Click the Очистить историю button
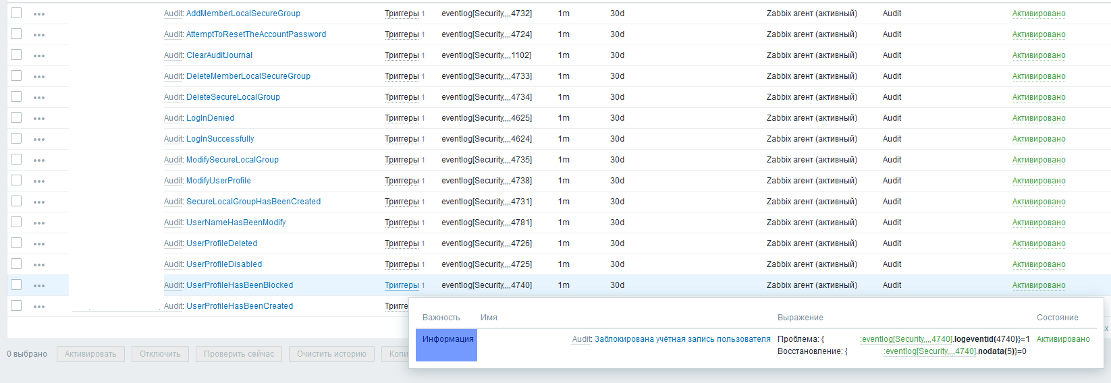The height and width of the screenshot is (383, 1111). point(331,354)
